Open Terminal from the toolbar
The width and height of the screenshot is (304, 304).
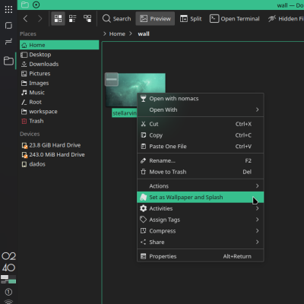[x=235, y=18]
